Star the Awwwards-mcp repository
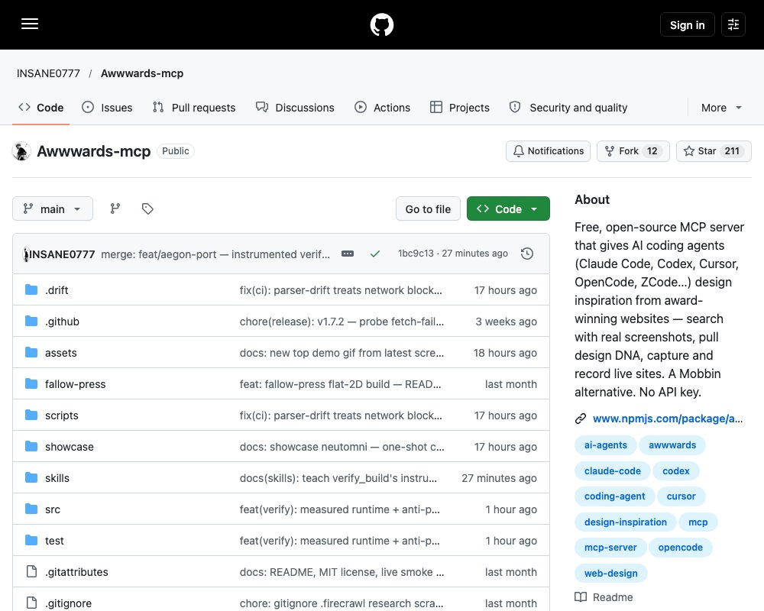The height and width of the screenshot is (611, 764). click(x=714, y=151)
